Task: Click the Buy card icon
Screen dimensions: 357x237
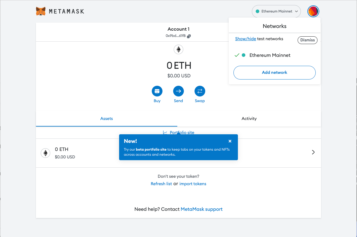Action: point(157,91)
